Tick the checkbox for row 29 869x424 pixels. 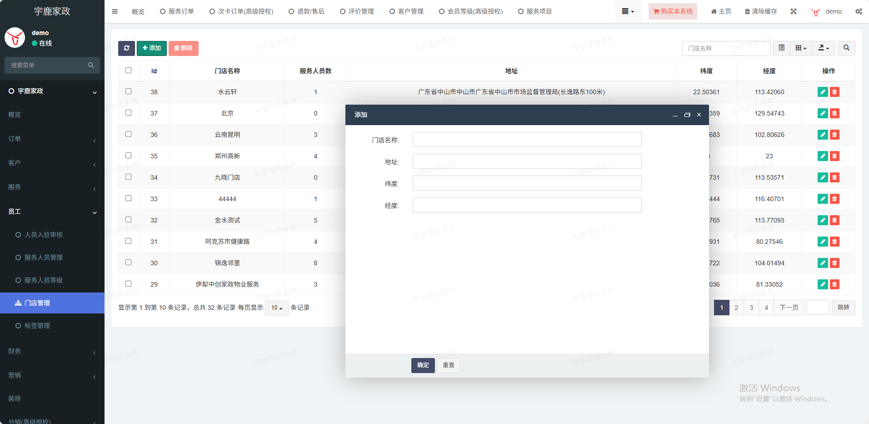coord(129,284)
